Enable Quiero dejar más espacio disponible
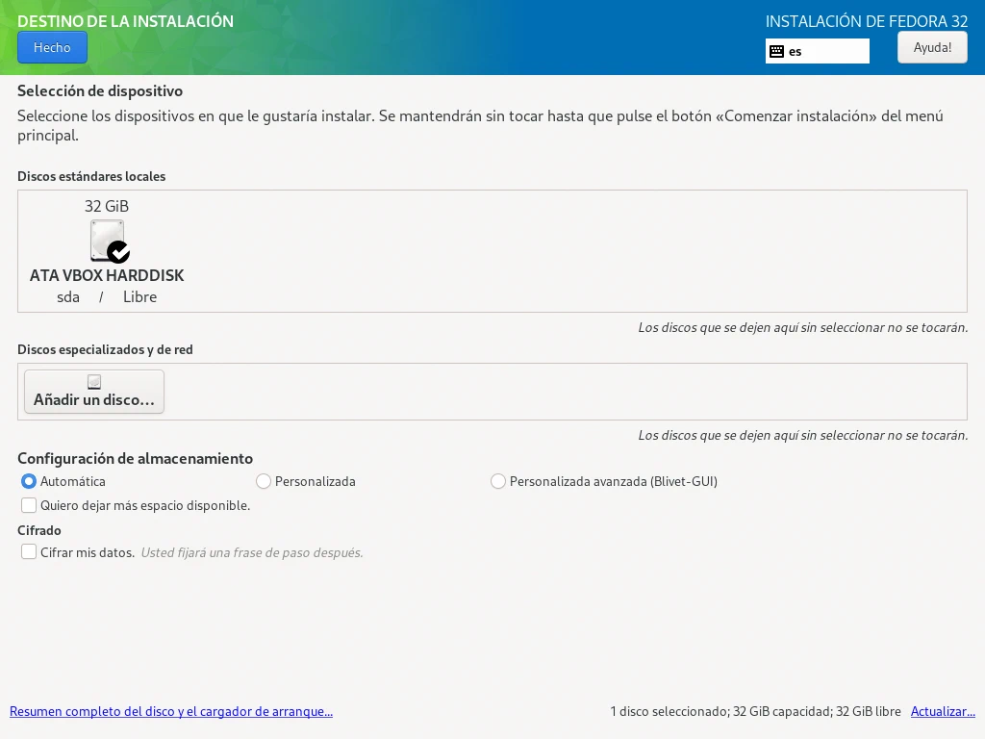 (29, 505)
